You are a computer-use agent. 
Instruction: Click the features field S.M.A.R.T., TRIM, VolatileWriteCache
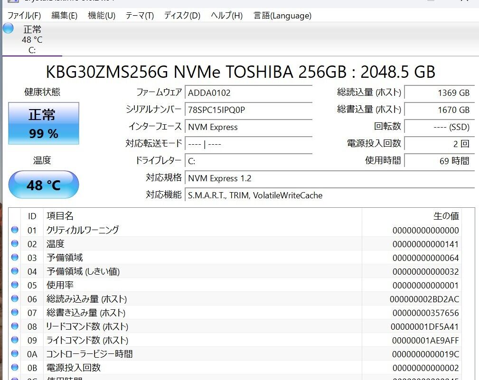[x=329, y=195]
